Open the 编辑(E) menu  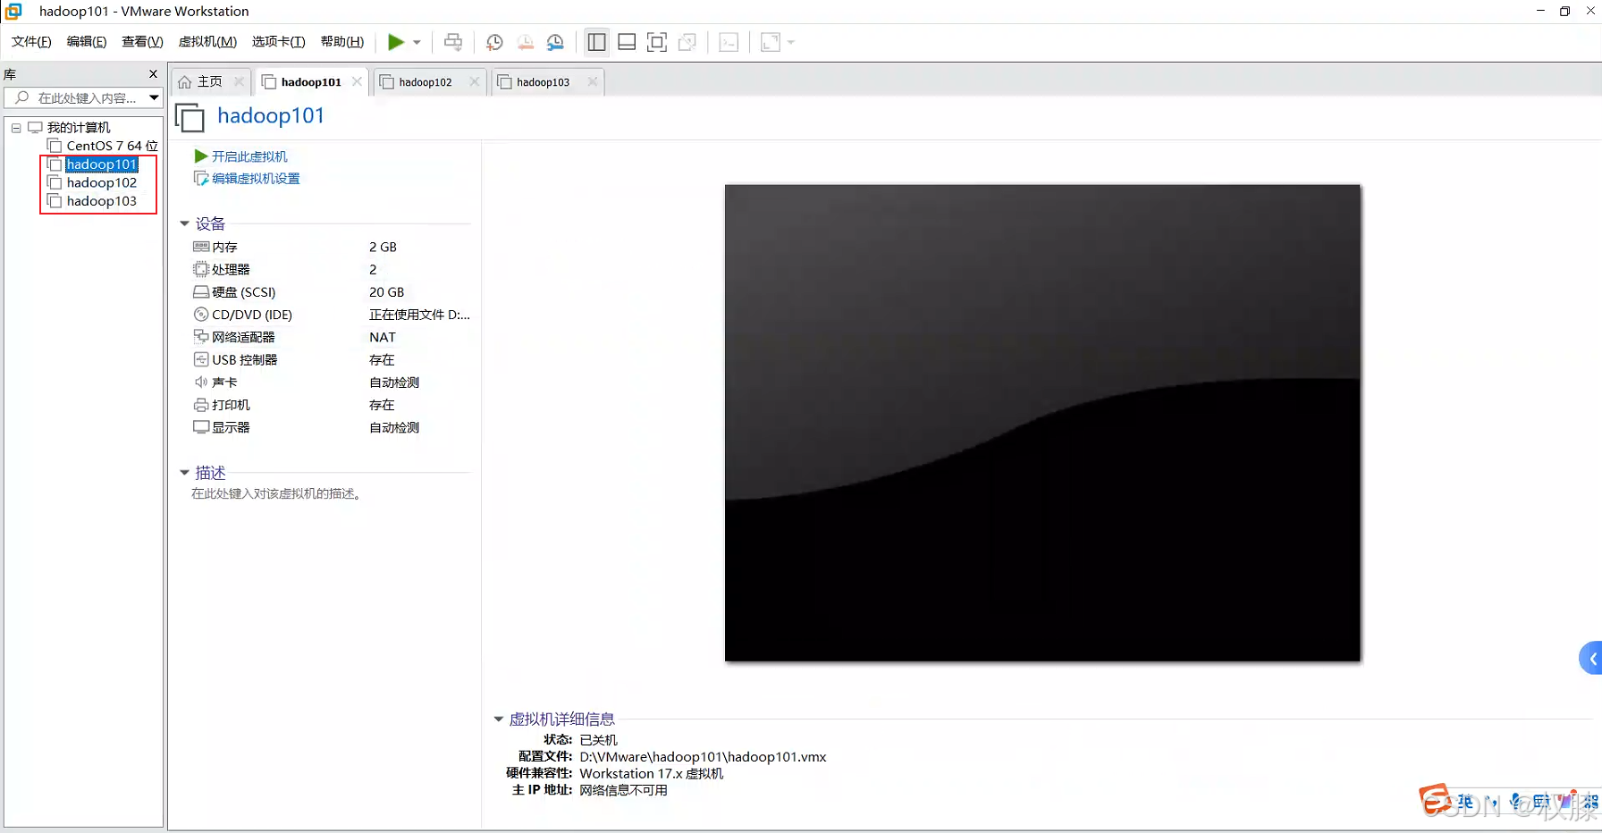(87, 42)
